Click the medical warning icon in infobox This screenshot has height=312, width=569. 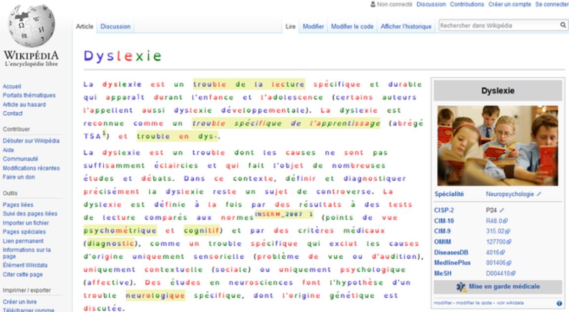[461, 287]
